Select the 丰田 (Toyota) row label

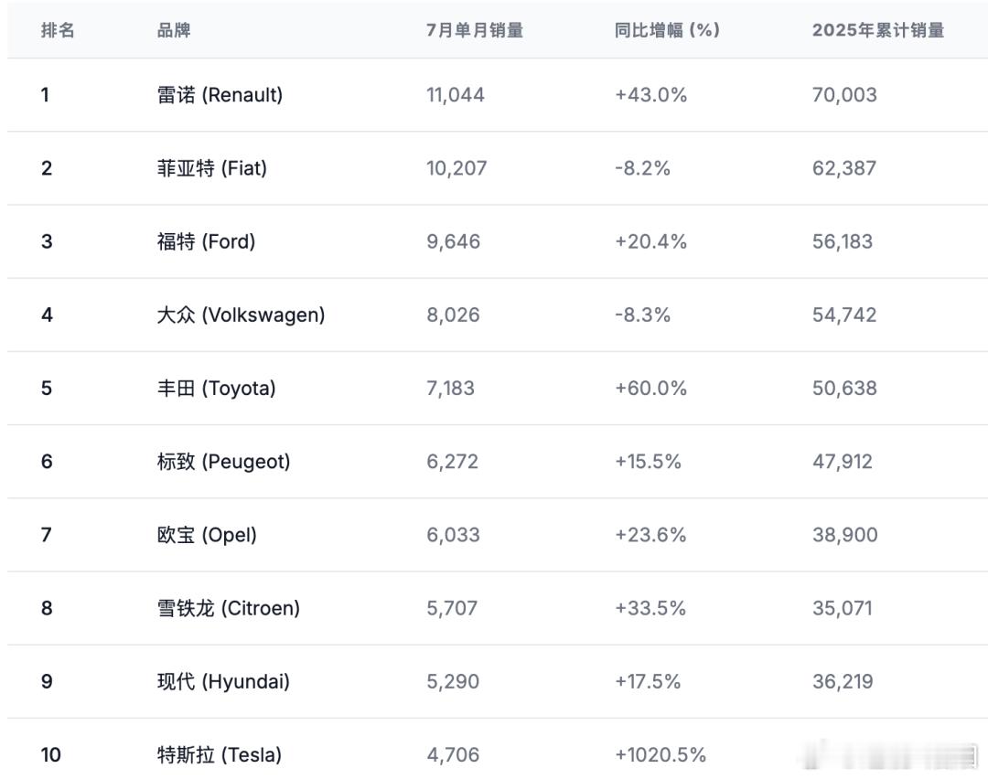coord(217,388)
